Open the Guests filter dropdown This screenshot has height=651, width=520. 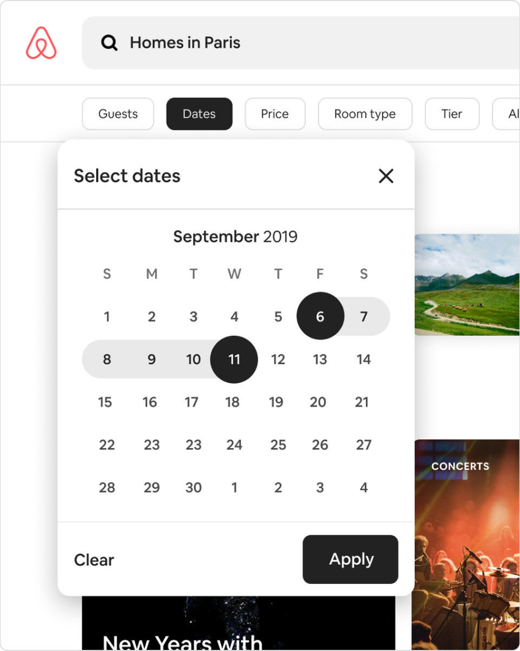[118, 114]
